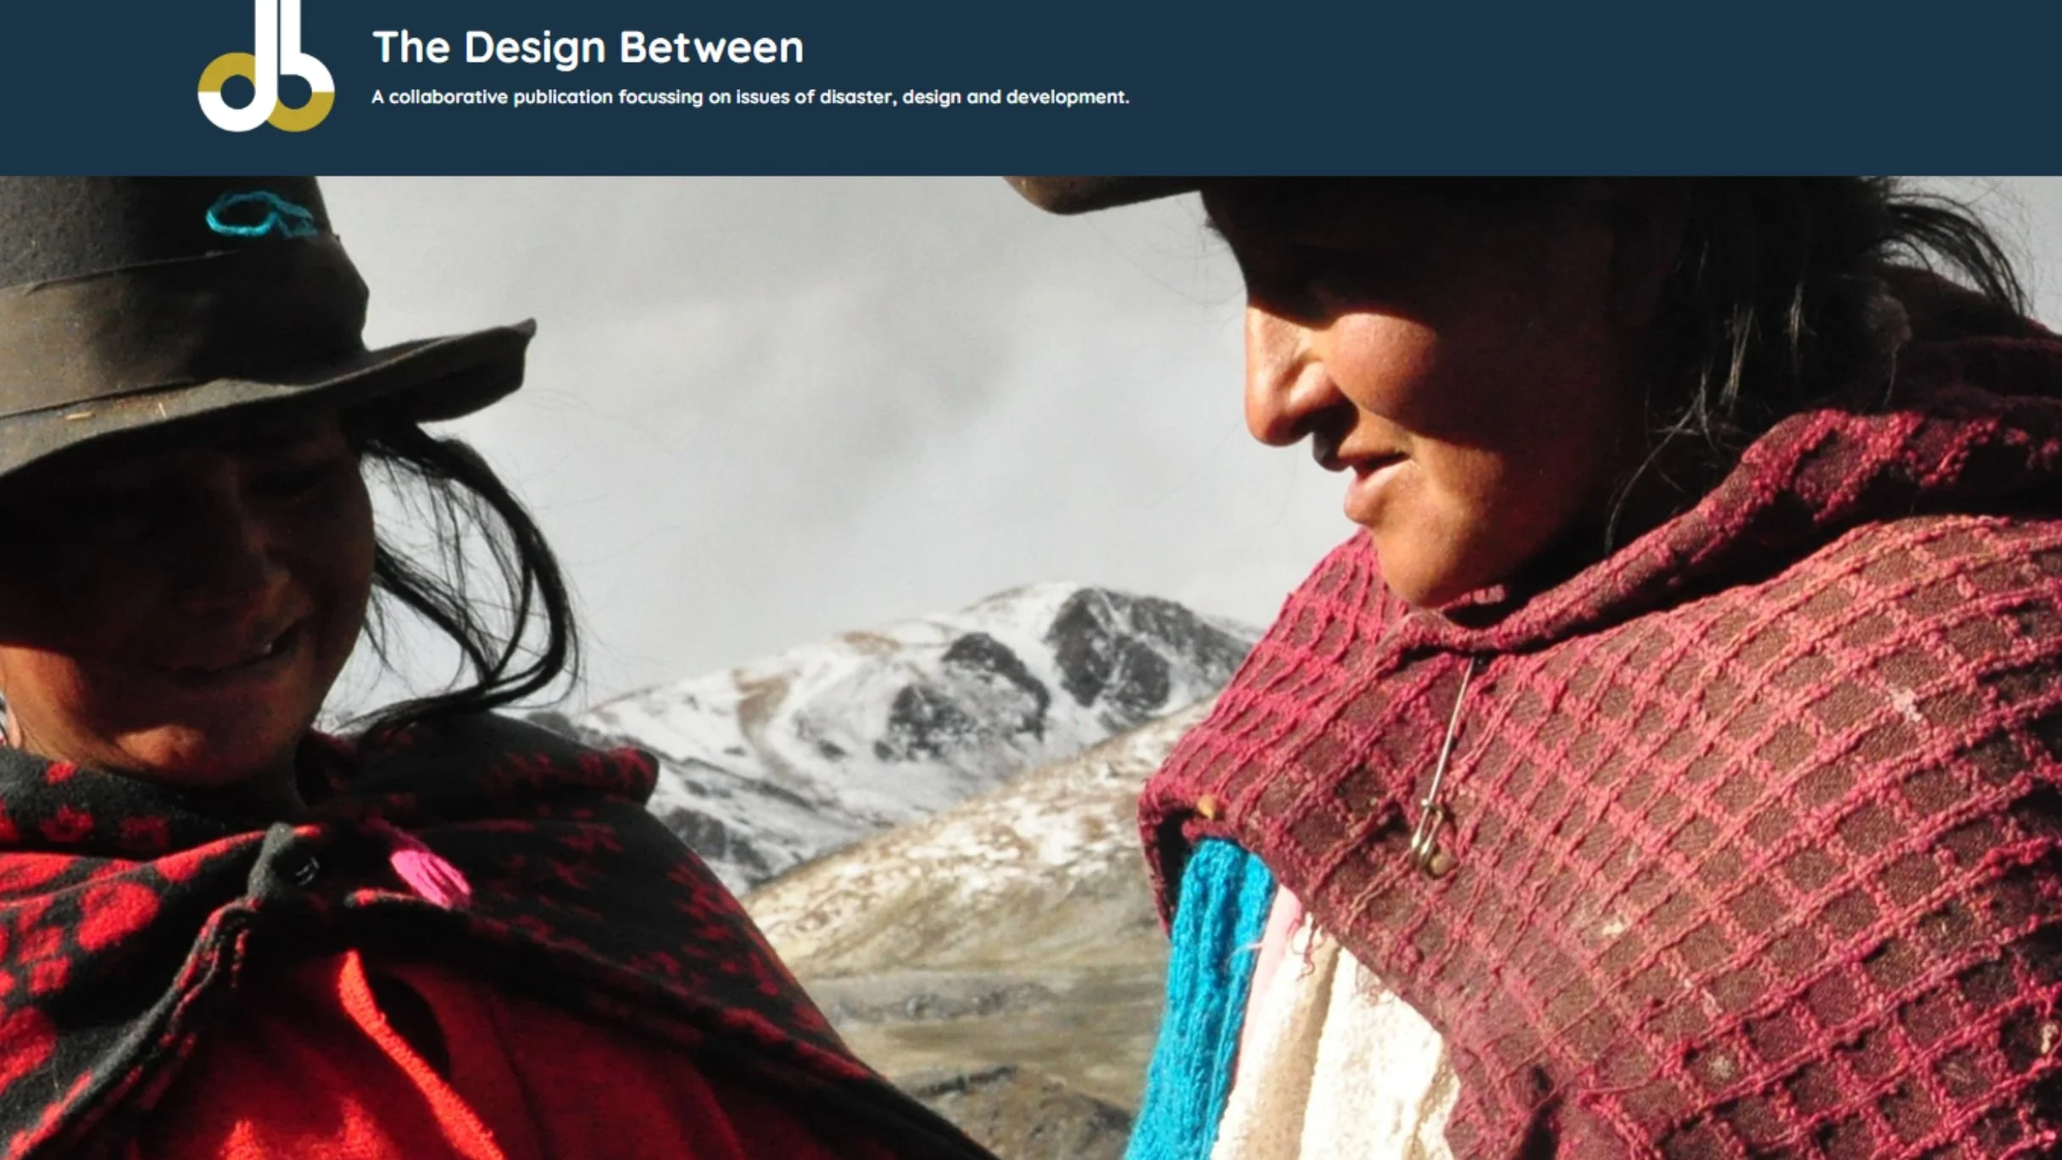Viewport: 2062px width, 1160px height.
Task: Click the db logo icon
Action: (x=265, y=66)
